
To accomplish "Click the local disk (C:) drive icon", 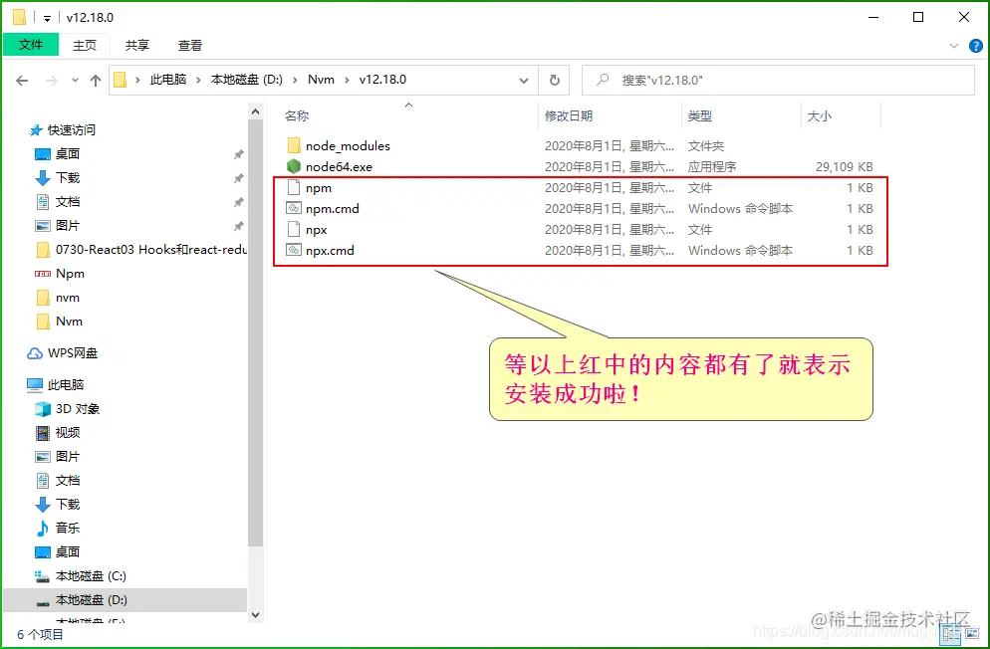I will pos(42,575).
